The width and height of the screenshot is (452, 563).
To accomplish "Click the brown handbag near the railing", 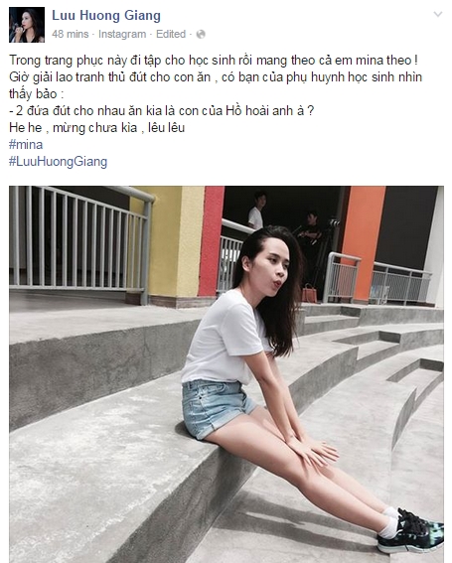I will pyautogui.click(x=309, y=293).
